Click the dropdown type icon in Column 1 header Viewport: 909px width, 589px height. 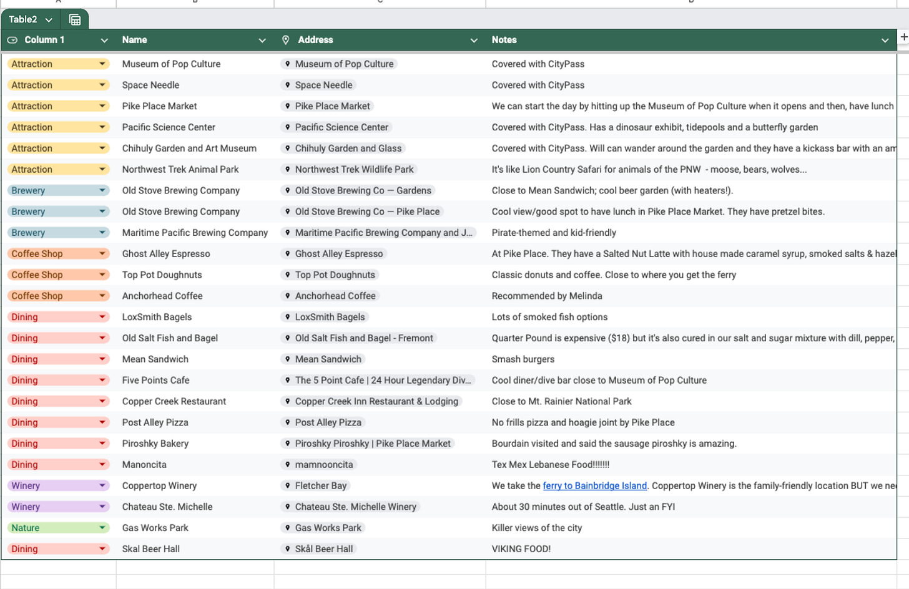click(12, 40)
